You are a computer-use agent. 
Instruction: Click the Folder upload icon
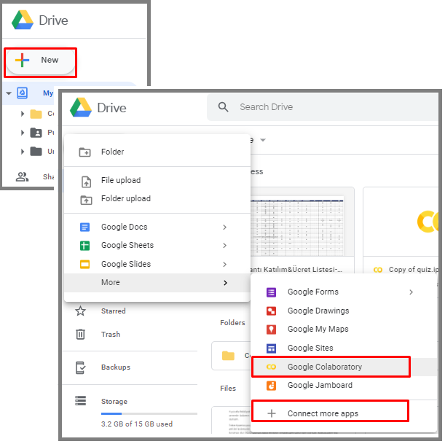pyautogui.click(x=86, y=200)
